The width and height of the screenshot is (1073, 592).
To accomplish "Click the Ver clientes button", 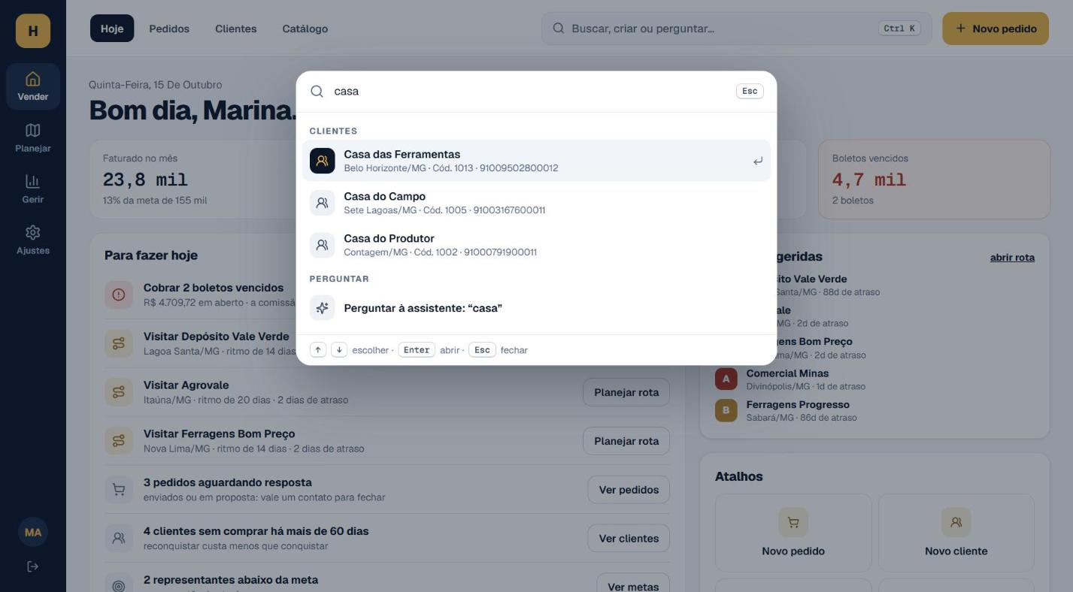I will click(x=629, y=538).
